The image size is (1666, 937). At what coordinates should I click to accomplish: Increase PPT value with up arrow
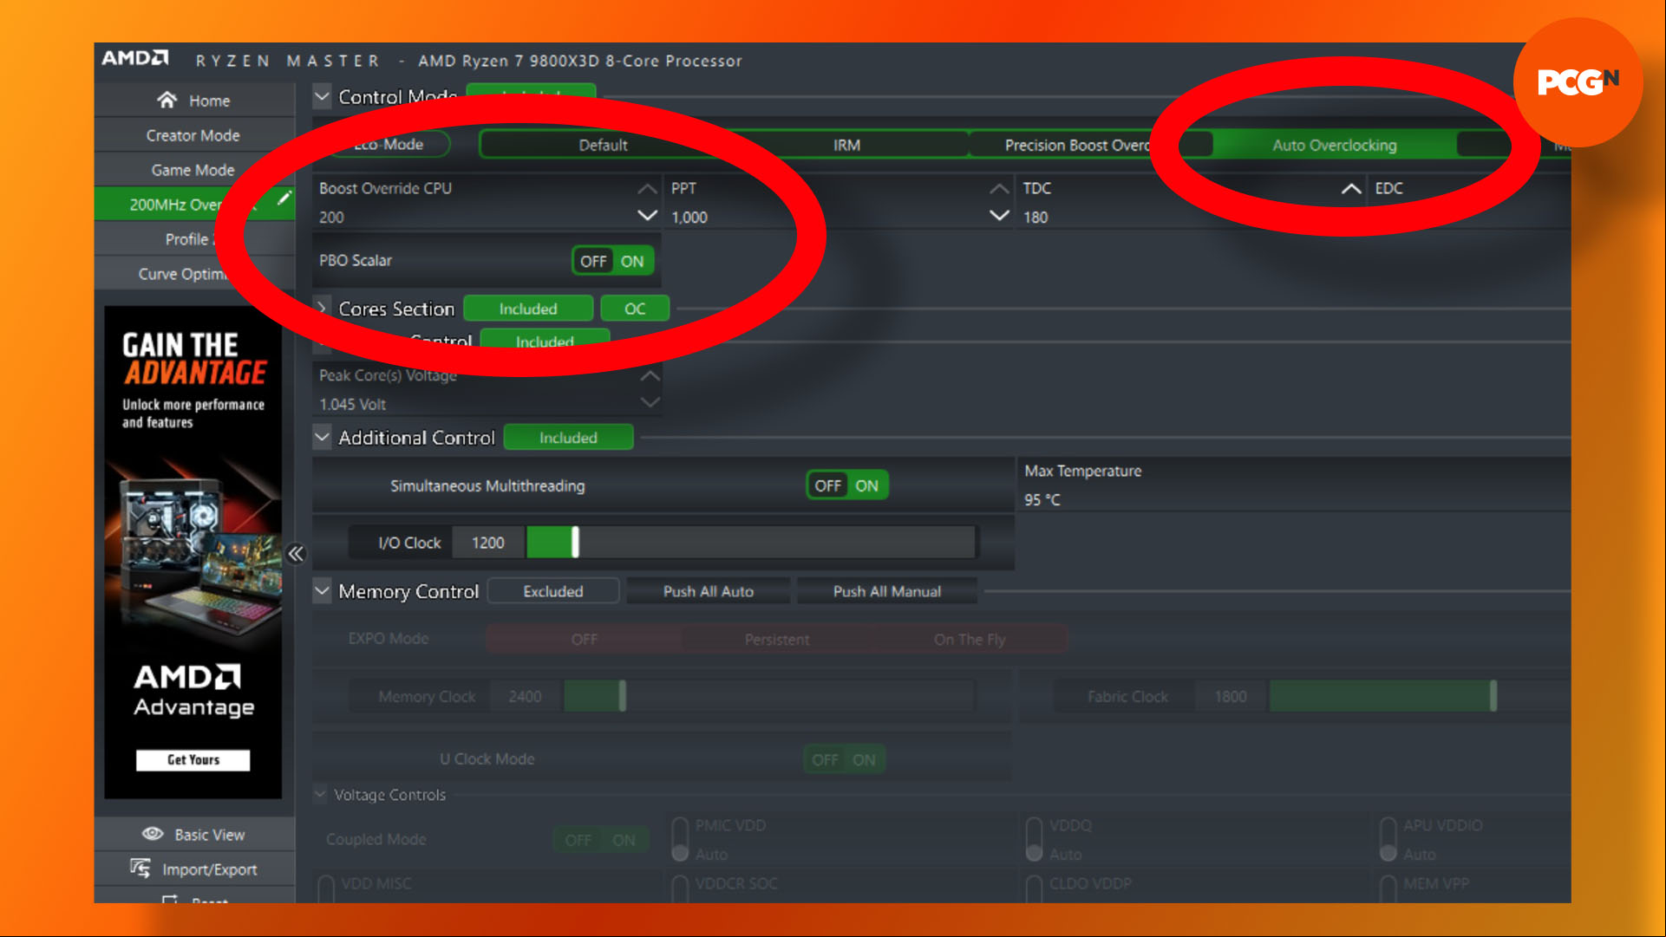999,188
